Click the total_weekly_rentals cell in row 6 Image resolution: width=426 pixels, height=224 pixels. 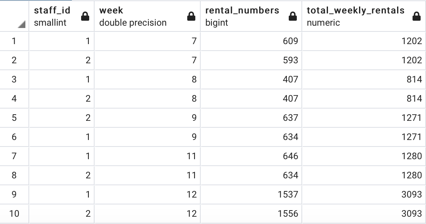(x=364, y=137)
